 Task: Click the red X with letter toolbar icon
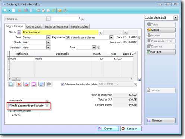click(x=26, y=10)
